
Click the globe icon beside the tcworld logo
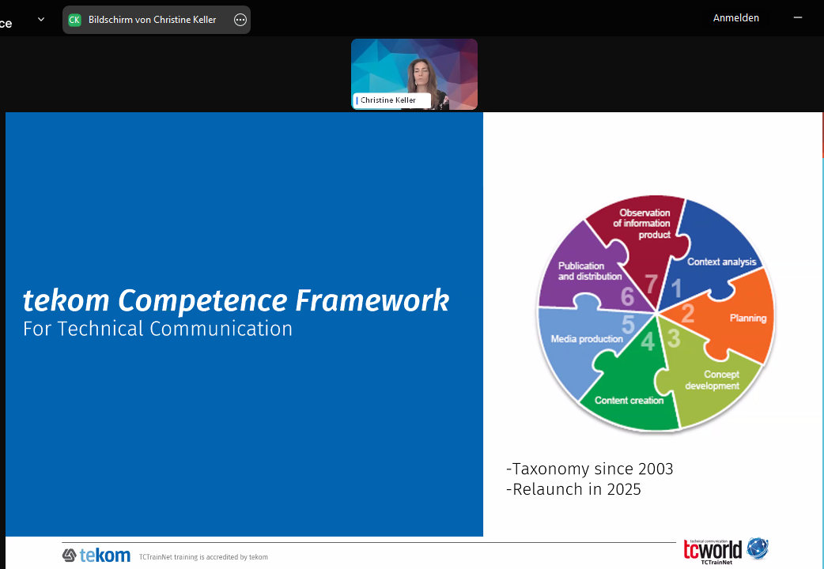[x=758, y=548]
